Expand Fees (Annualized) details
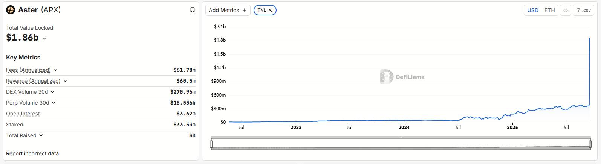 tap(55, 70)
